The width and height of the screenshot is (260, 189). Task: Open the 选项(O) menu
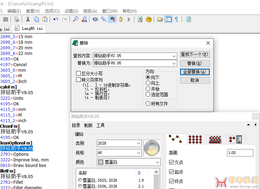(x=52, y=11)
